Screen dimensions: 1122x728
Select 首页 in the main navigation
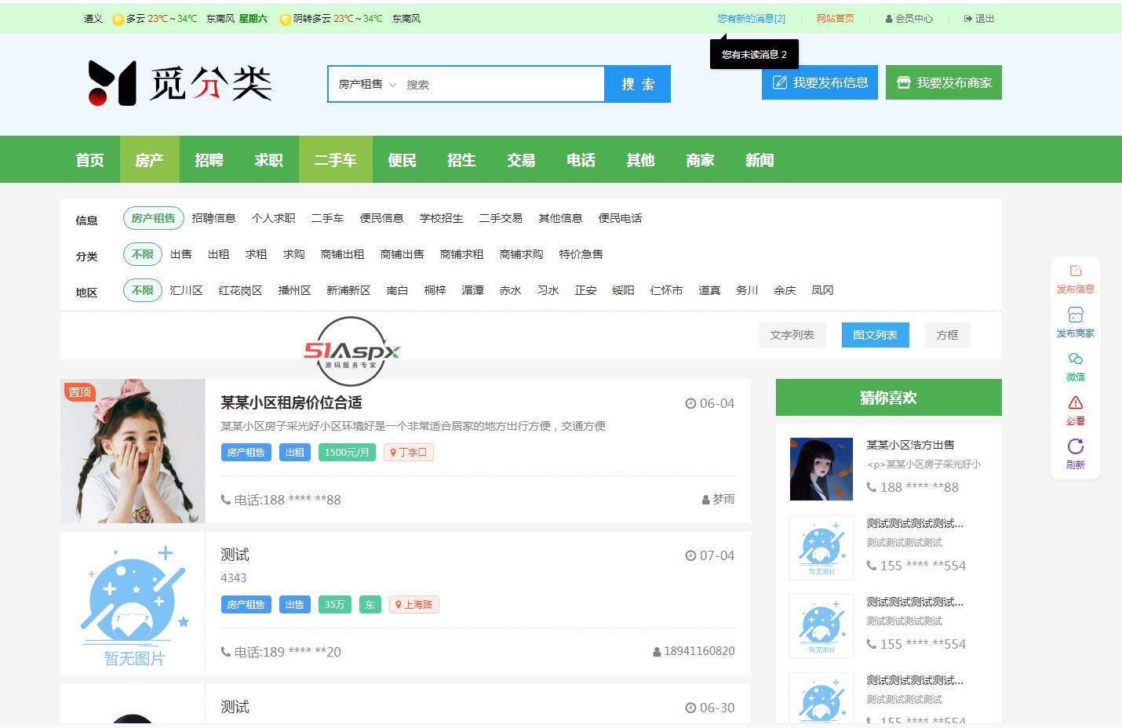pos(90,160)
